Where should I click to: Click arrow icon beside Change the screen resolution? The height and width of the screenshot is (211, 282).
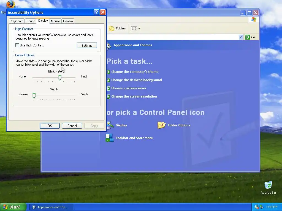pos(108,96)
